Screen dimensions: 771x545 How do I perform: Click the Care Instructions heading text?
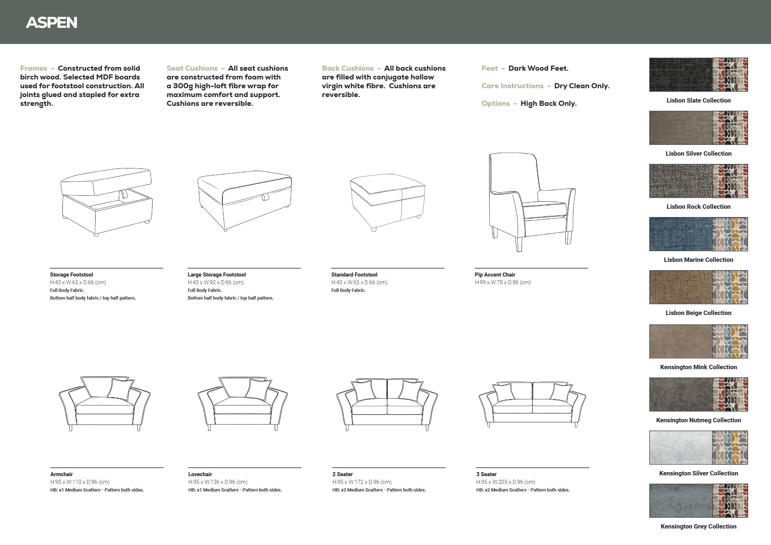click(512, 86)
